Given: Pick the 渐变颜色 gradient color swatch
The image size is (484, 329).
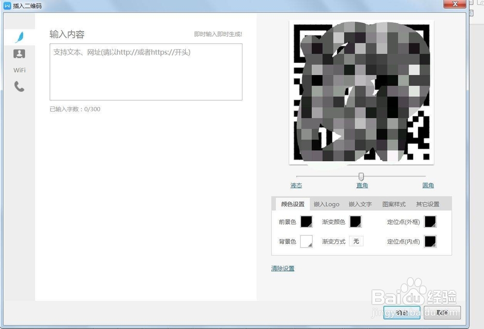Looking at the screenshot, I should click(x=355, y=222).
